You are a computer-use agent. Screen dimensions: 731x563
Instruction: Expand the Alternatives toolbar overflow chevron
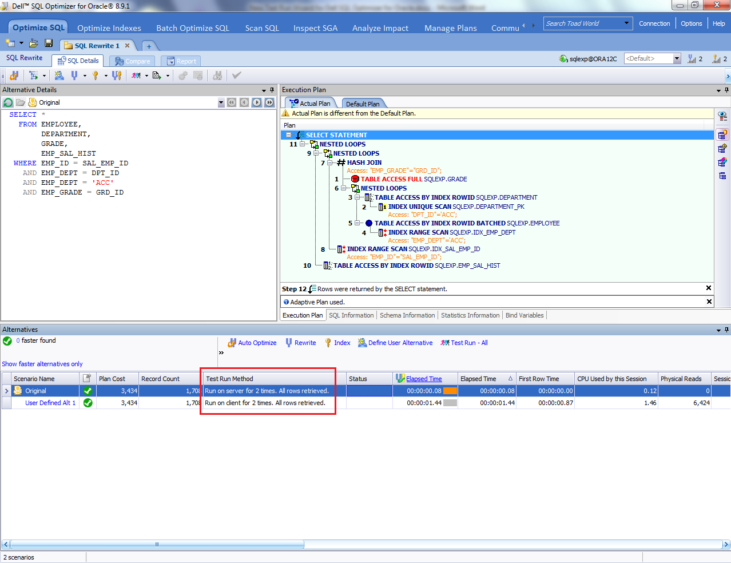(x=221, y=353)
